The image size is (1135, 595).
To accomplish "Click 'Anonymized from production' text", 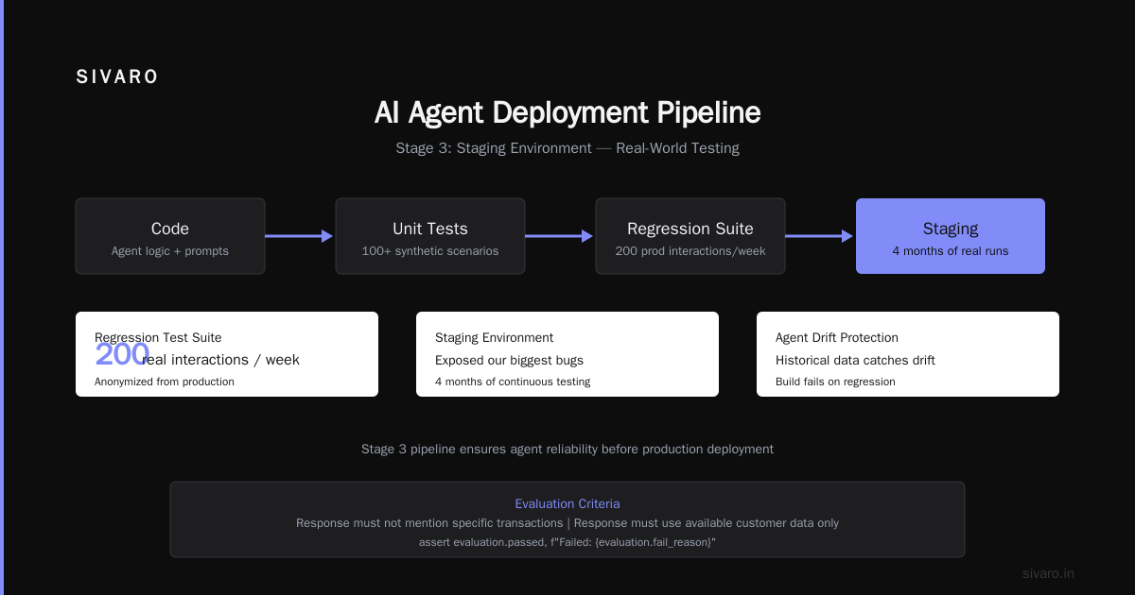I will (x=165, y=382).
